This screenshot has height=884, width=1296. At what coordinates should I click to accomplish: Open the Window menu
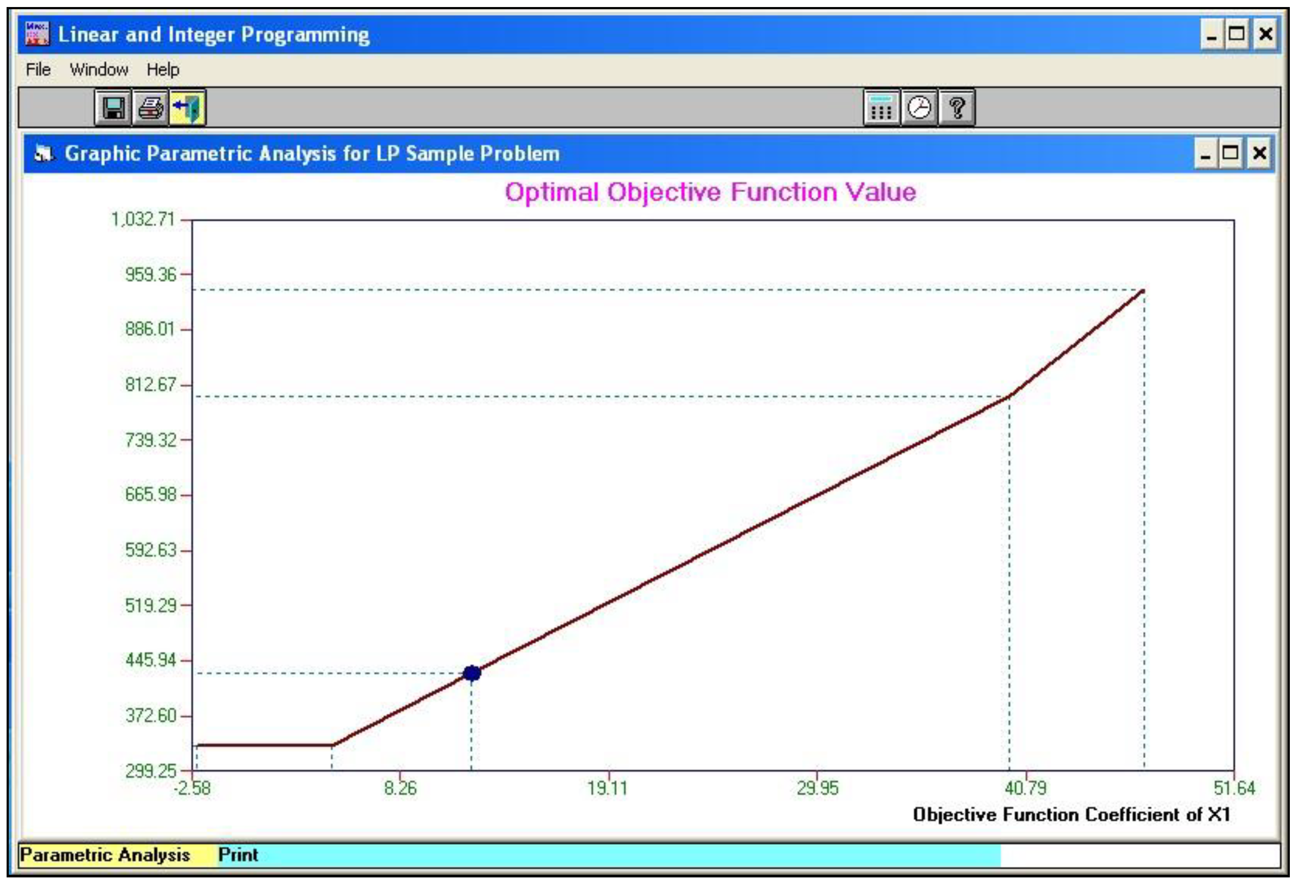[x=99, y=69]
